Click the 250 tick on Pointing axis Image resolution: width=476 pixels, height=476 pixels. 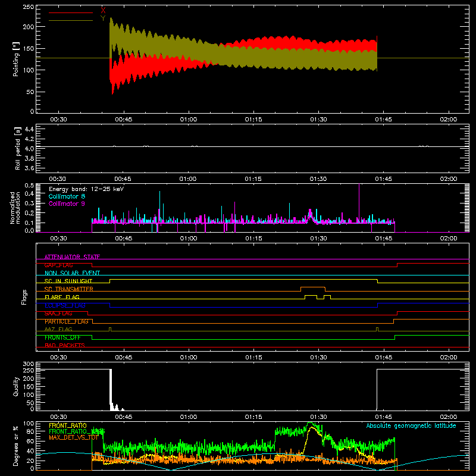click(29, 7)
